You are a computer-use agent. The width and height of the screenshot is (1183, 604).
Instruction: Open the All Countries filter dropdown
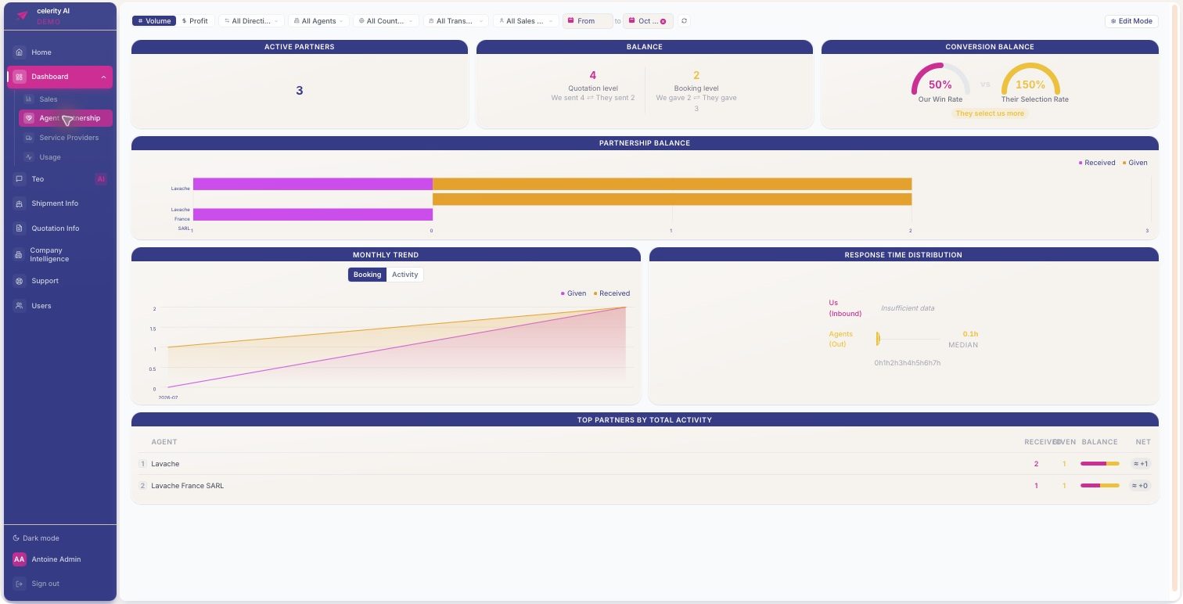386,21
